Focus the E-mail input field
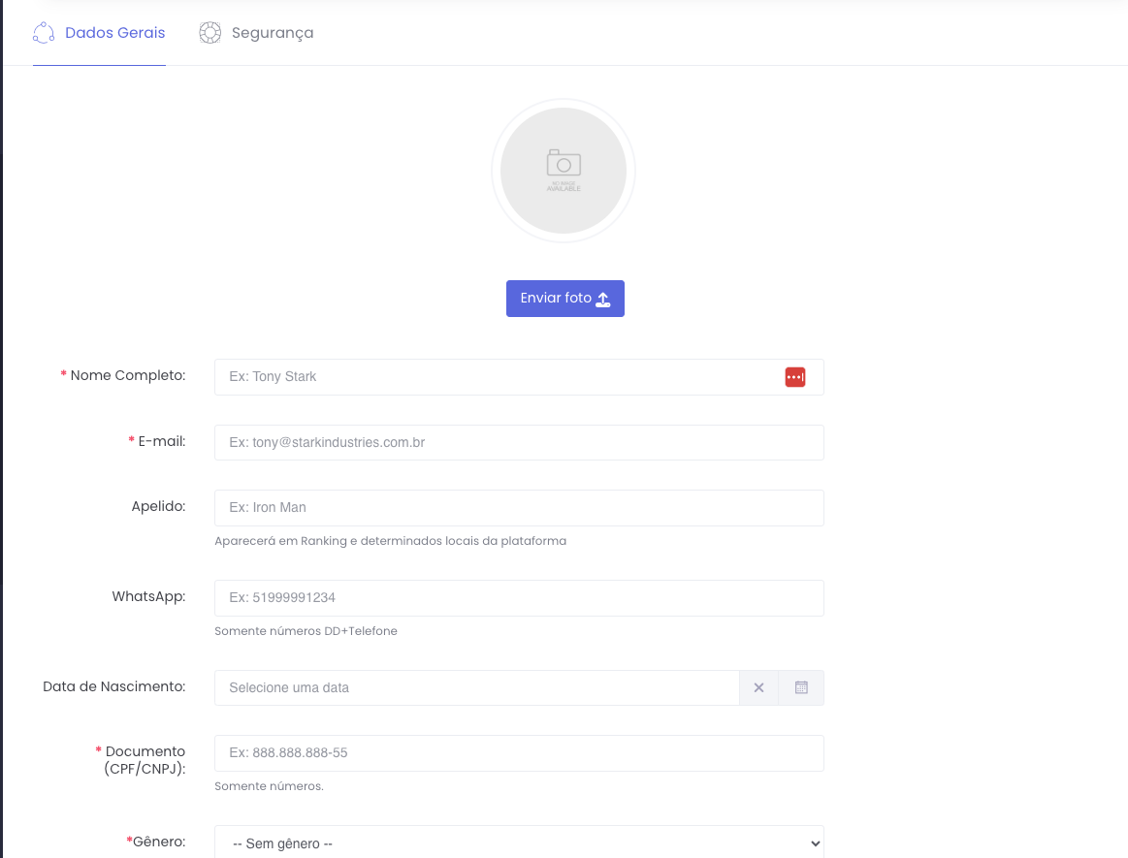 point(519,442)
